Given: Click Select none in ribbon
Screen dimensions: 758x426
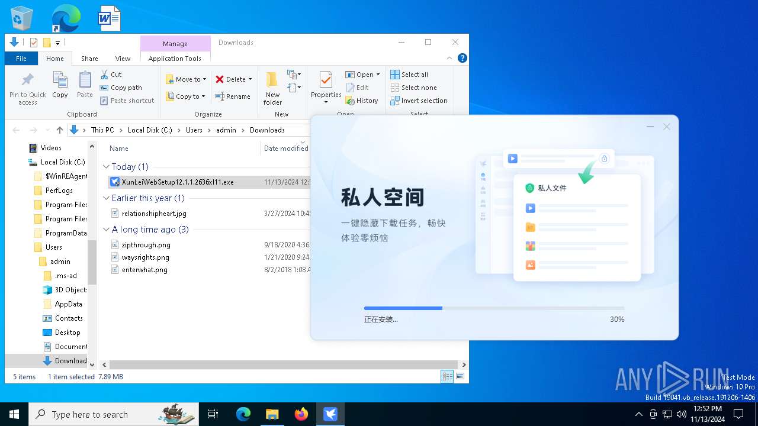Looking at the screenshot, I should [413, 88].
